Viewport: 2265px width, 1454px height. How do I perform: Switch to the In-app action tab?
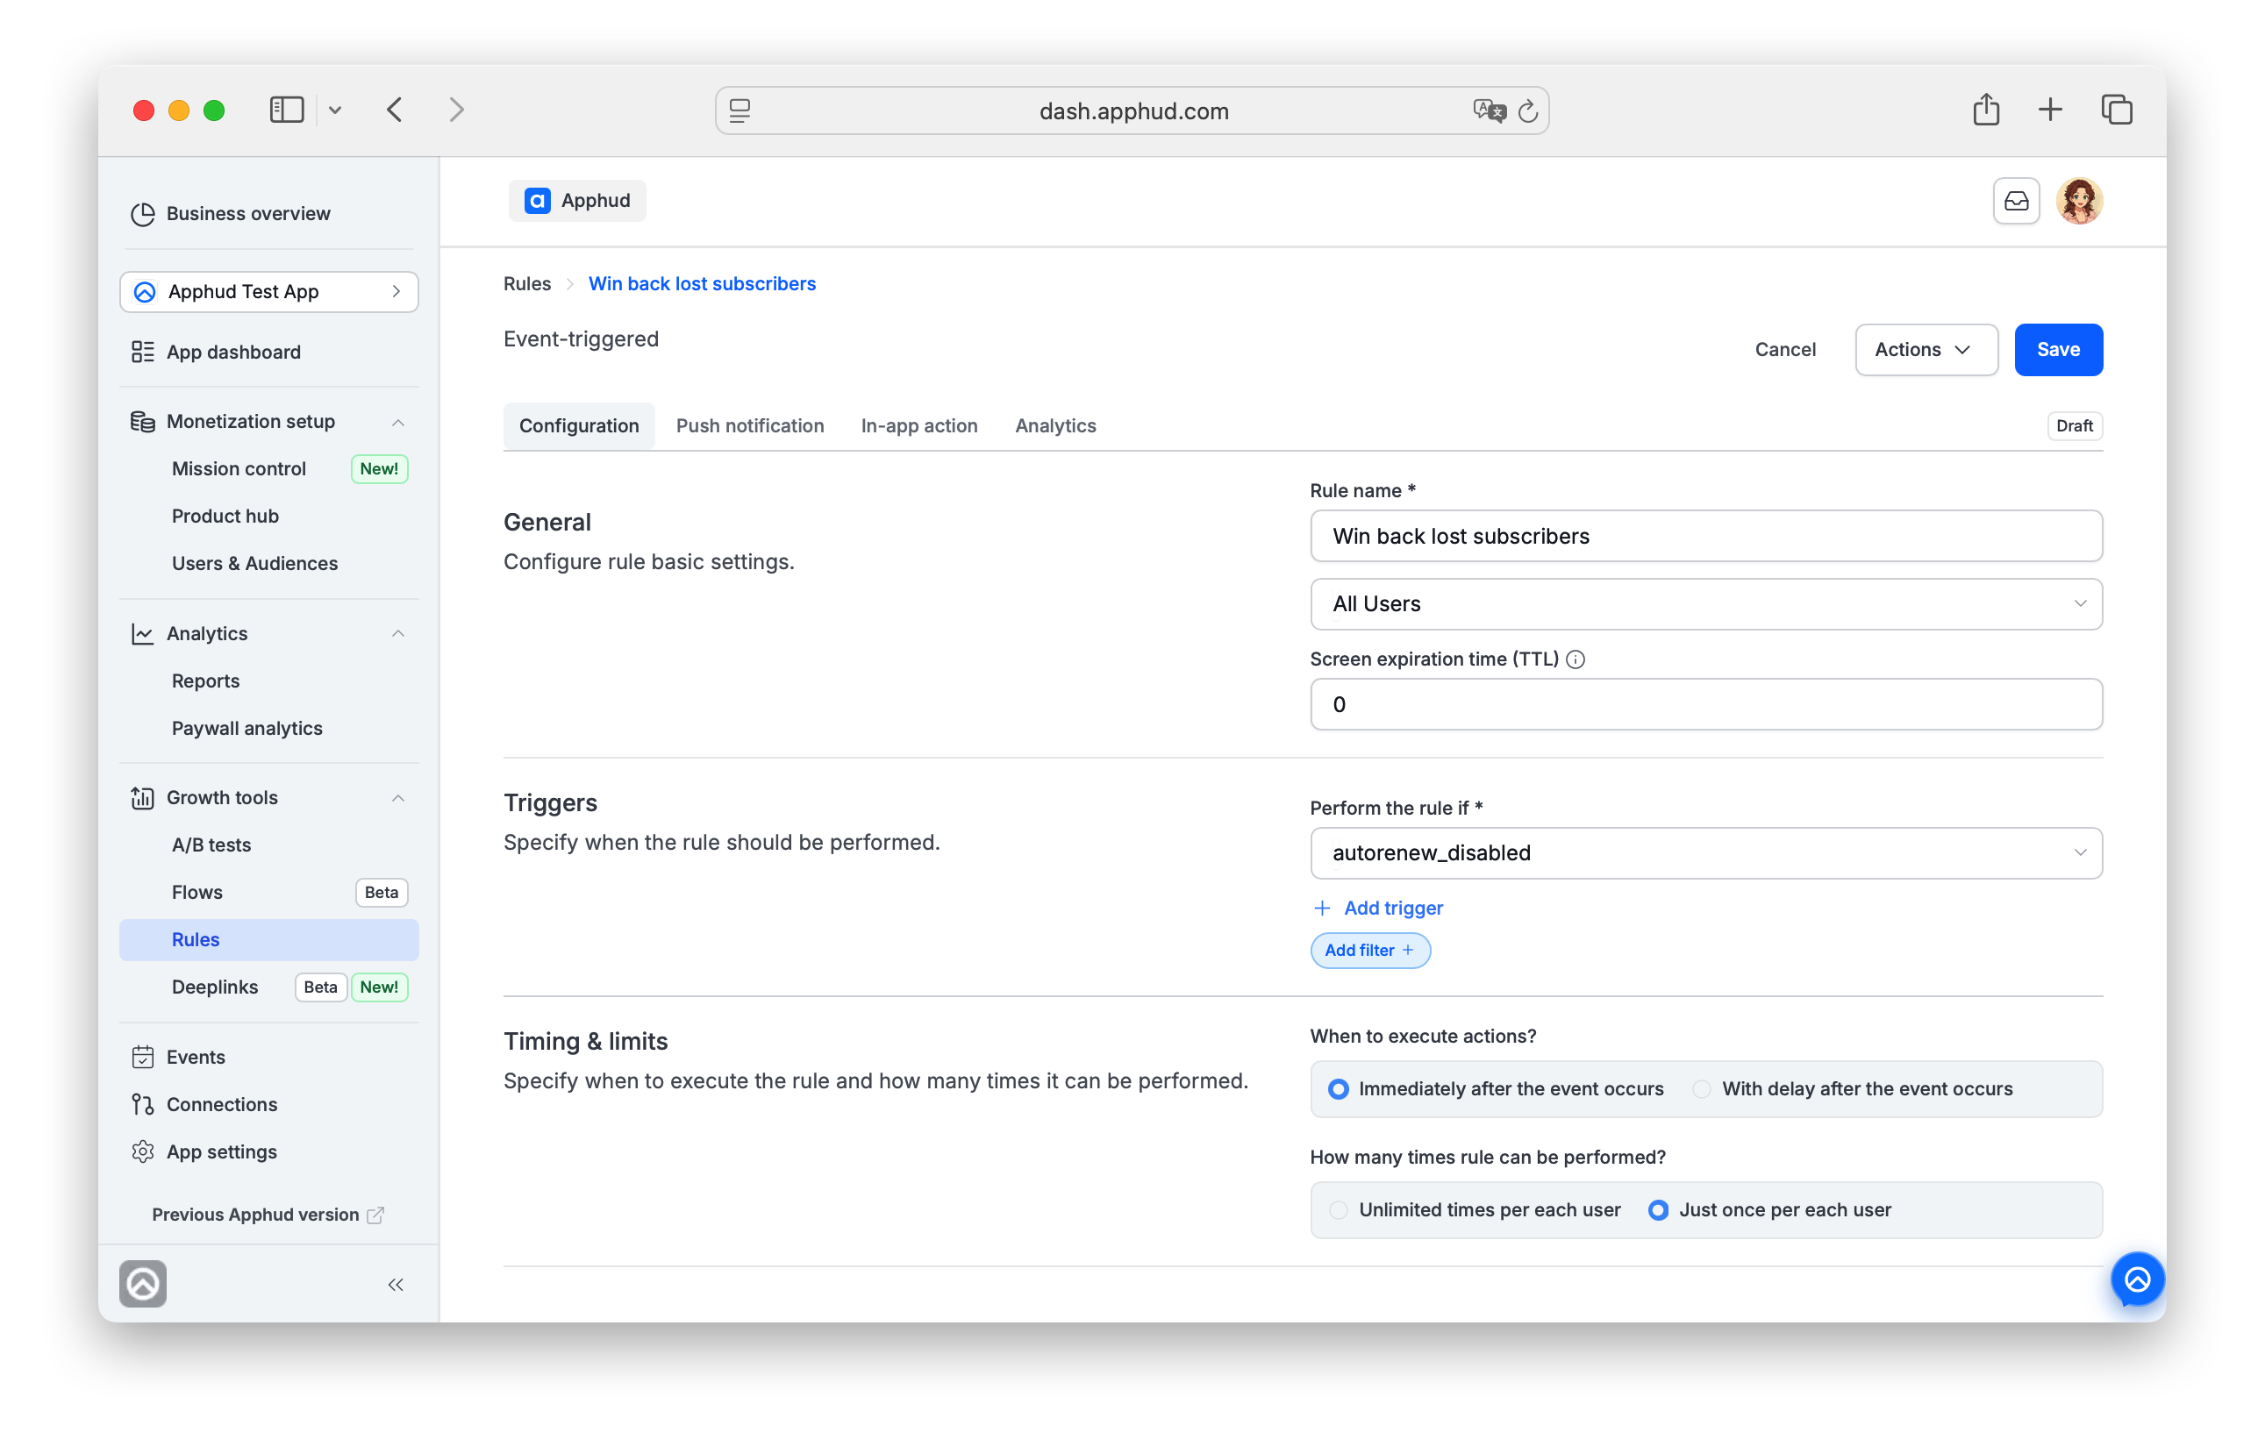[918, 426]
